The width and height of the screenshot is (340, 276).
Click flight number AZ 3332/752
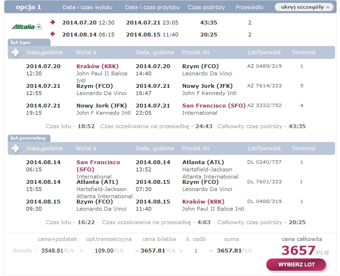(264, 106)
